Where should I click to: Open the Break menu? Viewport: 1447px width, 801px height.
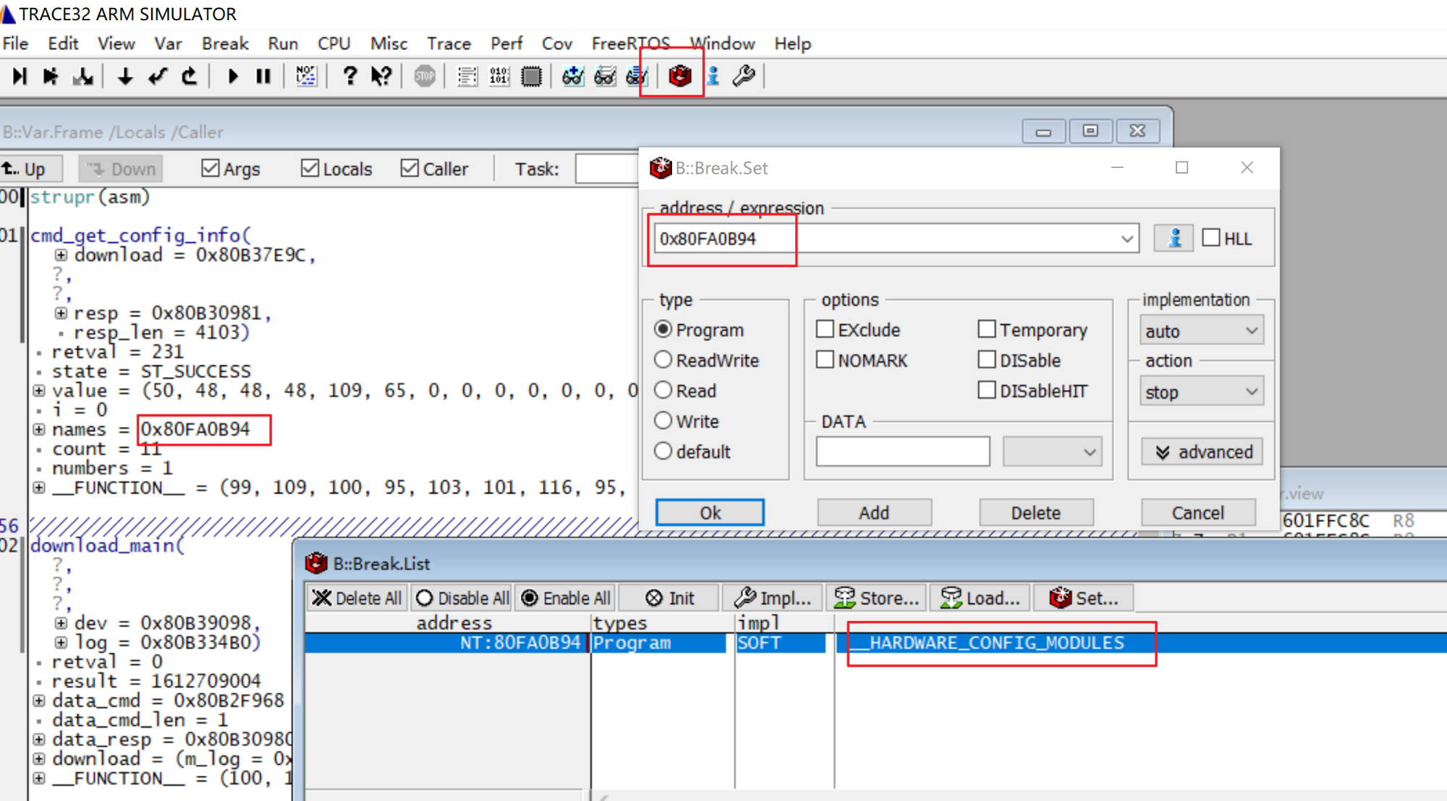(x=225, y=43)
